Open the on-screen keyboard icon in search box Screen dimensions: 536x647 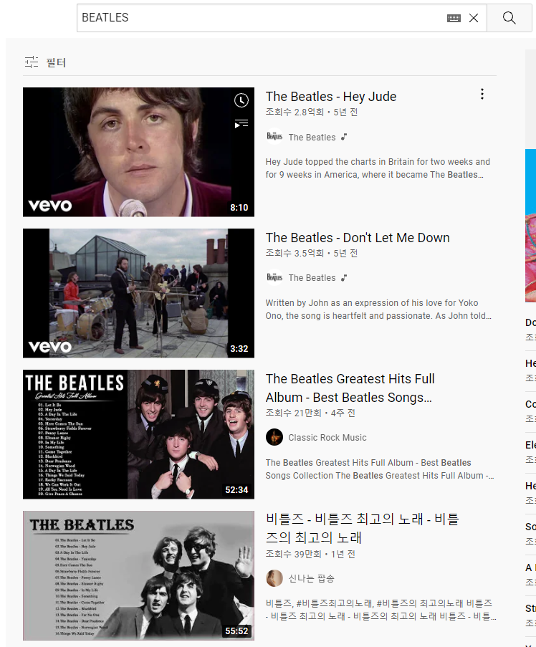point(454,18)
